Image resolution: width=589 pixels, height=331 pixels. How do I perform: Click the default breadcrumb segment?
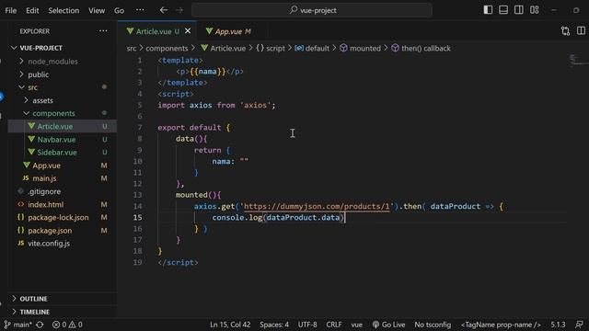pos(312,49)
